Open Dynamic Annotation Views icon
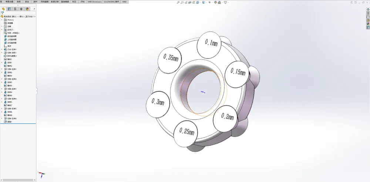 coord(194,2)
